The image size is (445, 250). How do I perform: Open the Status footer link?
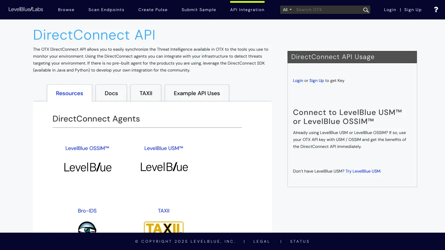pyautogui.click(x=300, y=241)
